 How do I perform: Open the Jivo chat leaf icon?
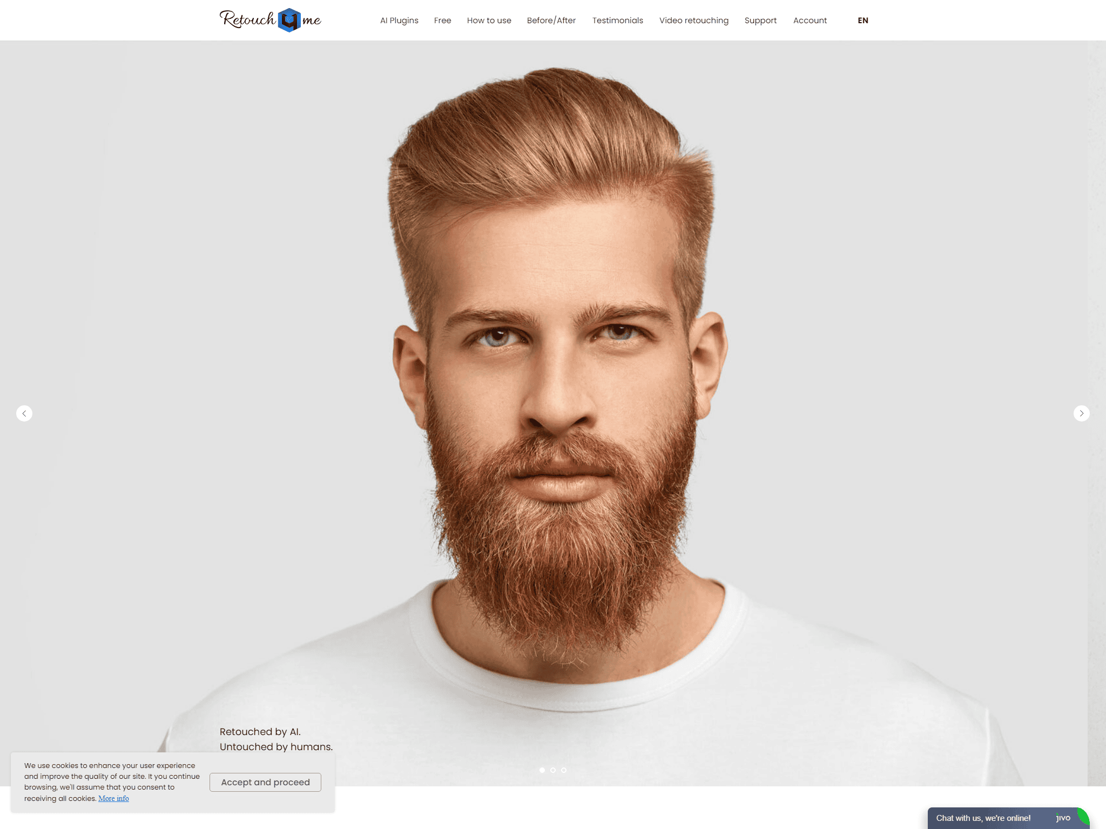tap(1083, 817)
